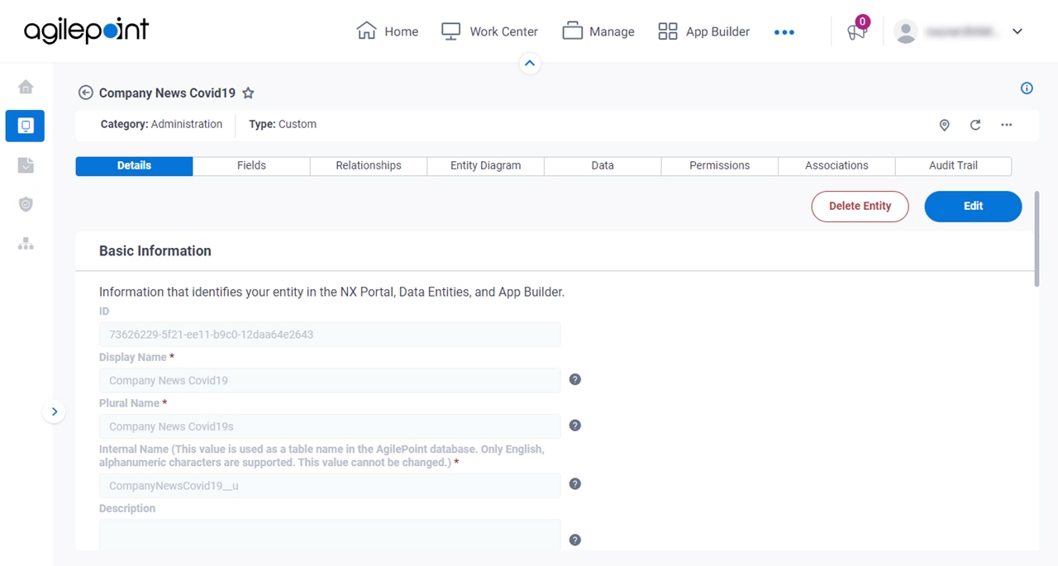Collapse the top navigation bar chevron
The image size is (1058, 566).
[x=530, y=63]
